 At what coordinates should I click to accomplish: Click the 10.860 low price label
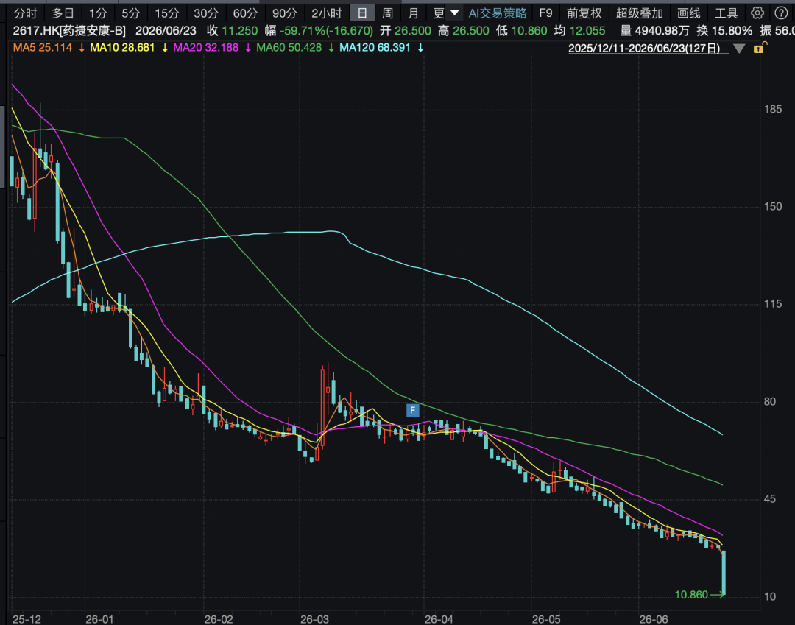pos(691,595)
